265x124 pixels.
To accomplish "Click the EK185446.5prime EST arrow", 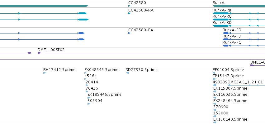I will click(x=89, y=98).
